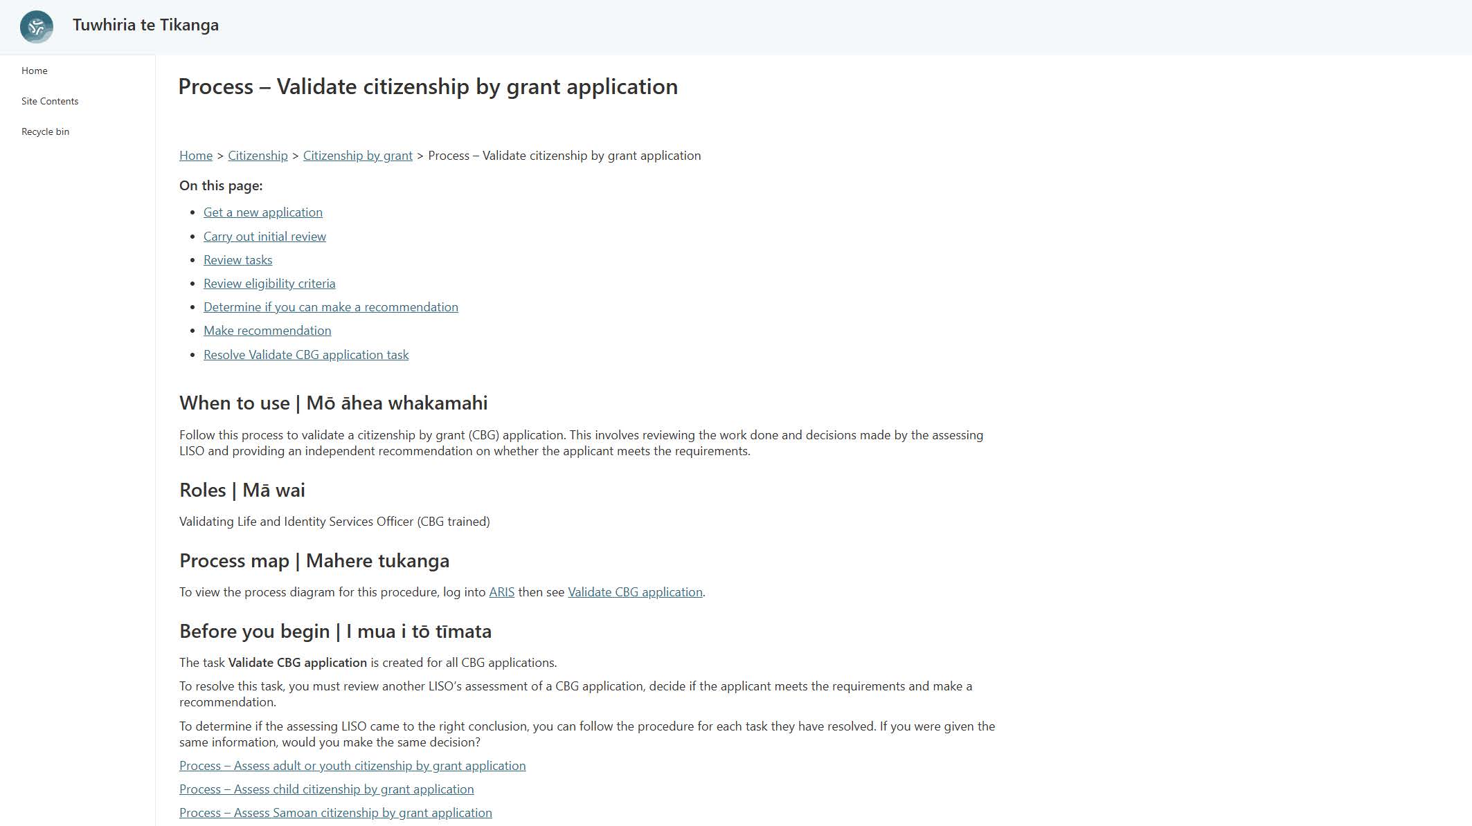Open the Home navigation item in sidebar
This screenshot has height=826, width=1472.
point(35,71)
